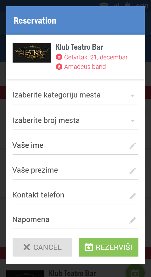Click the pencil icon in Napomena row

click(x=132, y=220)
